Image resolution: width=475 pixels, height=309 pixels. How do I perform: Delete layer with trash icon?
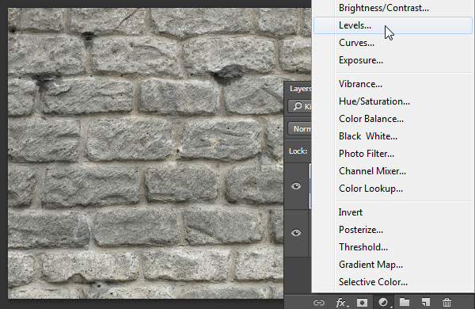(446, 303)
